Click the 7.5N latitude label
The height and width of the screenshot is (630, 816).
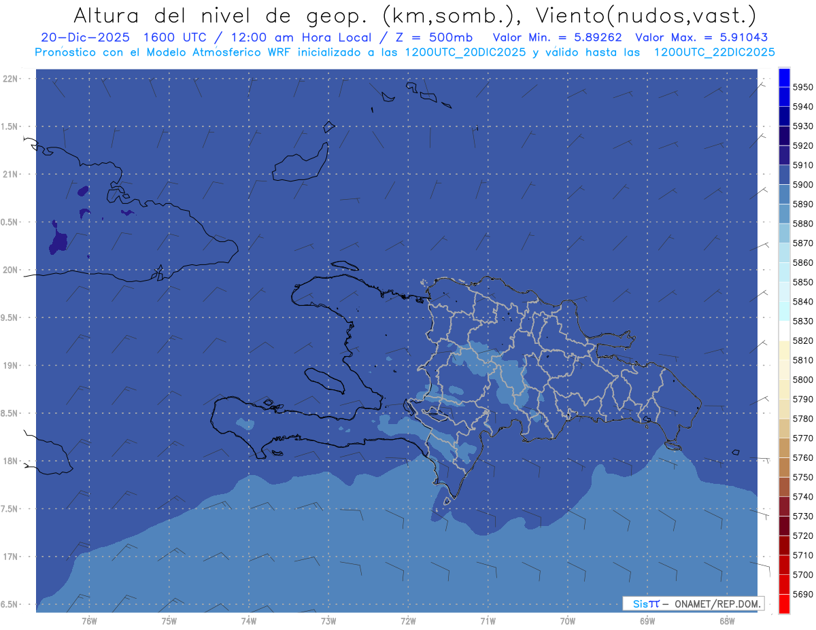pyautogui.click(x=10, y=509)
